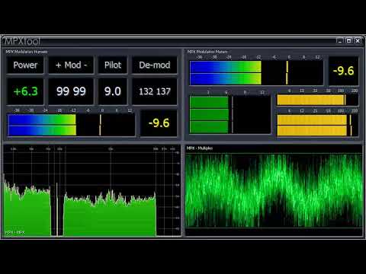The width and height of the screenshot is (366, 274).
Task: Maximize the MPXtool window
Action: click(349, 40)
